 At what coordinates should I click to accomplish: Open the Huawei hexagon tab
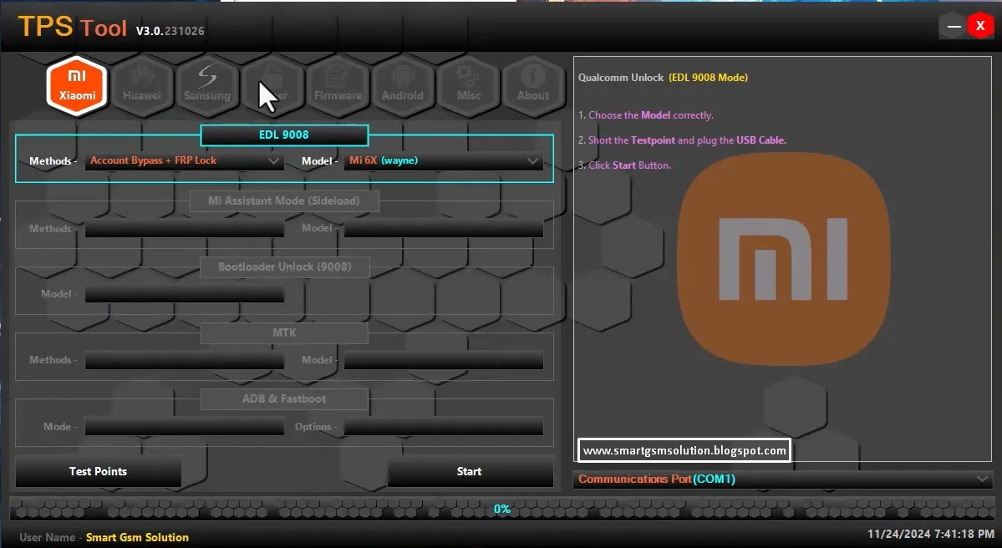coord(142,85)
